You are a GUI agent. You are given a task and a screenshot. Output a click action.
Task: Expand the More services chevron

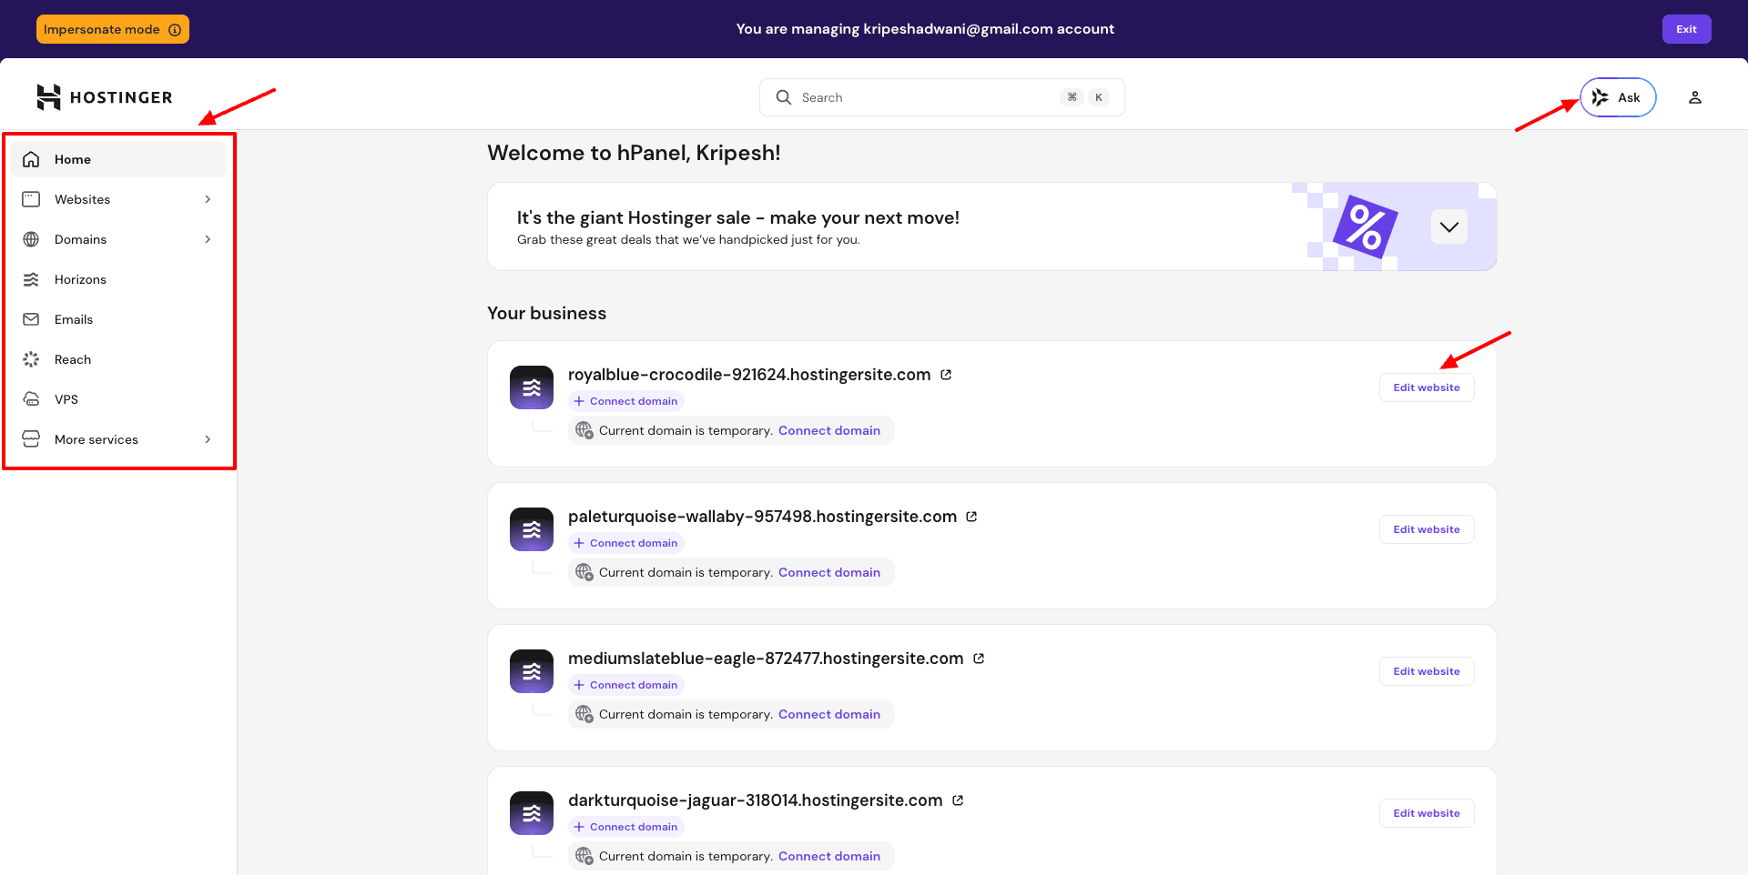click(208, 439)
